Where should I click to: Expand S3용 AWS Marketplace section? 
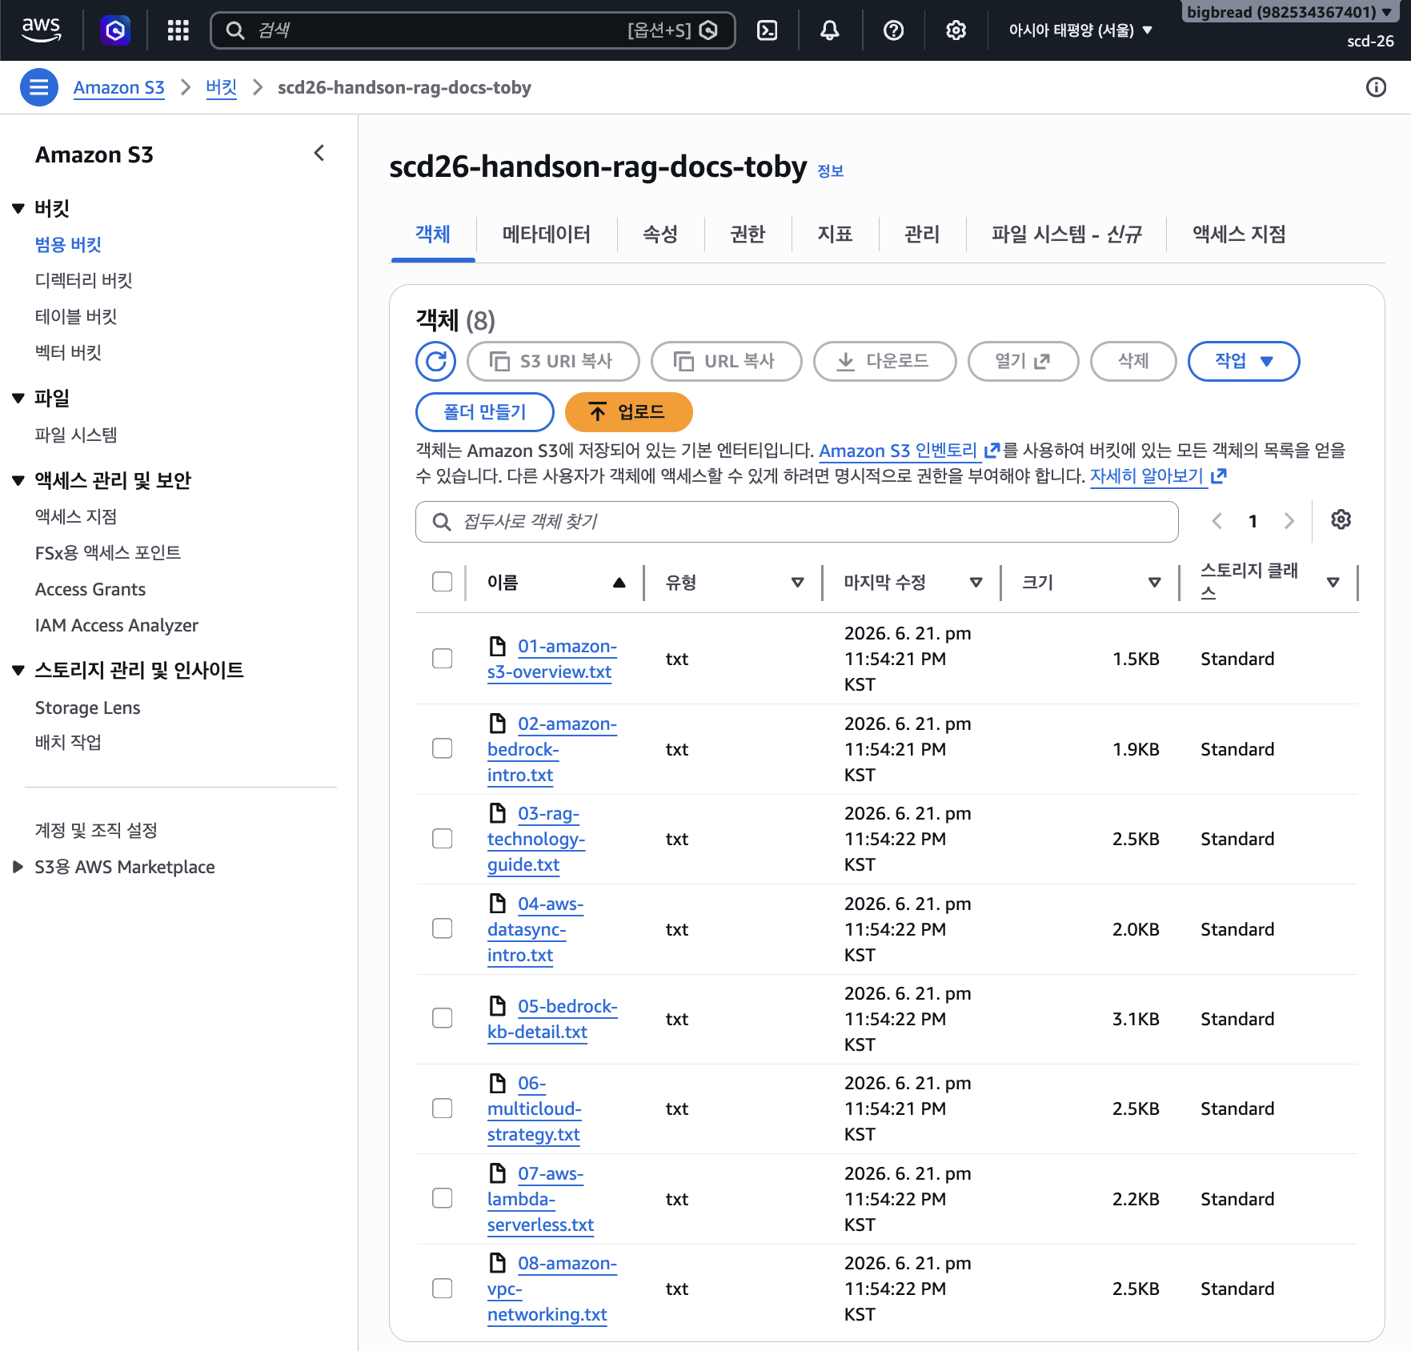point(18,867)
